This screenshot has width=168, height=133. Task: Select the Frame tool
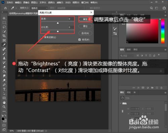(x=4, y=40)
